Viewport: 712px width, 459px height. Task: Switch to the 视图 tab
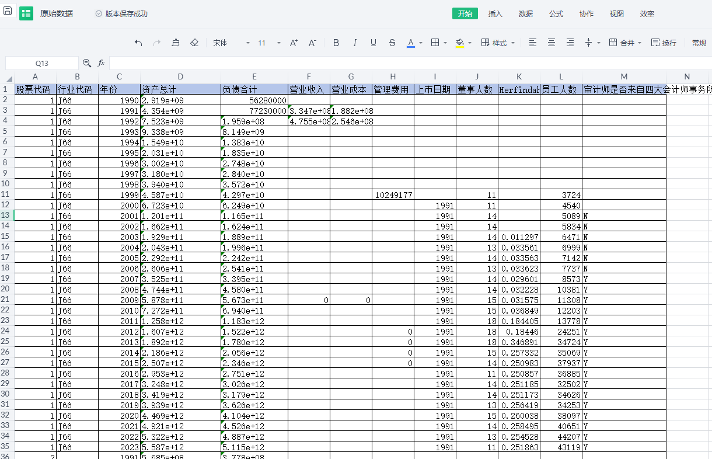[x=617, y=13]
